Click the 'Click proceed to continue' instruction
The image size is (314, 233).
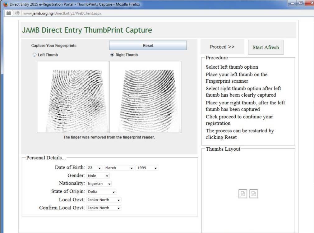239,120
